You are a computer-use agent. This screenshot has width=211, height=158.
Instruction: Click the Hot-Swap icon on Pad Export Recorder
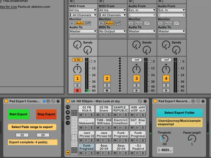pyautogui.click(x=198, y=101)
